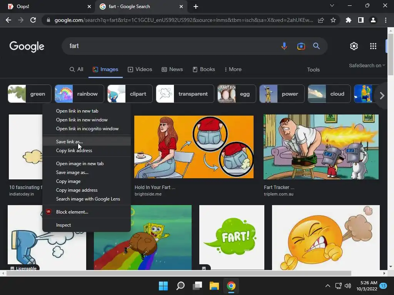Open the Fart Tracker Peter Griffin thumbnail
The height and width of the screenshot is (295, 394).
[x=321, y=147]
